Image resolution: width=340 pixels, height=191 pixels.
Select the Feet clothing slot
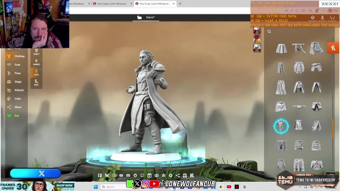[x=36, y=83]
